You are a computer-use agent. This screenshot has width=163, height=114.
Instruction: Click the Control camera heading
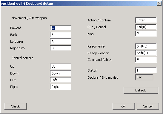click(22, 58)
